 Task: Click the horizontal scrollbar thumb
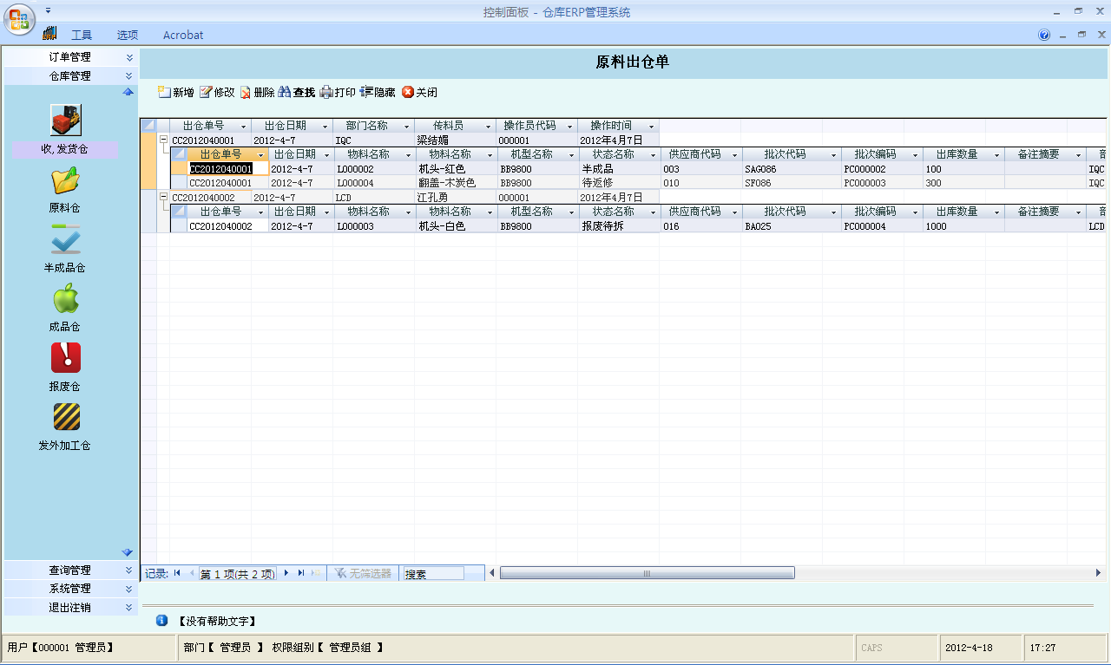[647, 573]
